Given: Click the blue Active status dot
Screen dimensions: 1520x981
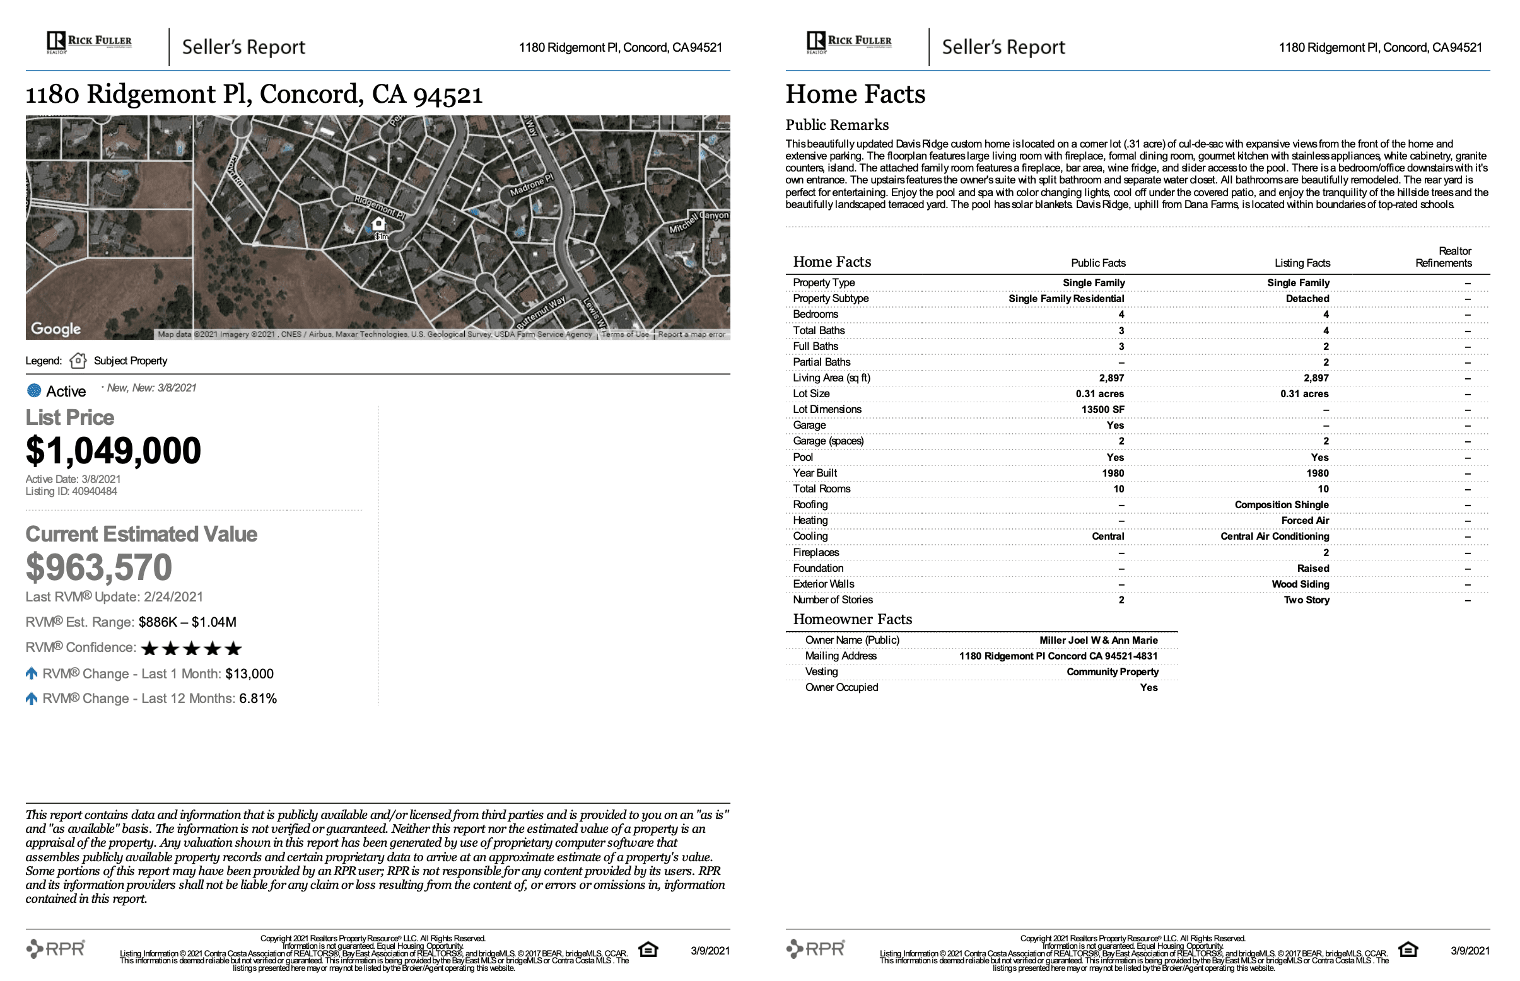Looking at the screenshot, I should pyautogui.click(x=34, y=390).
